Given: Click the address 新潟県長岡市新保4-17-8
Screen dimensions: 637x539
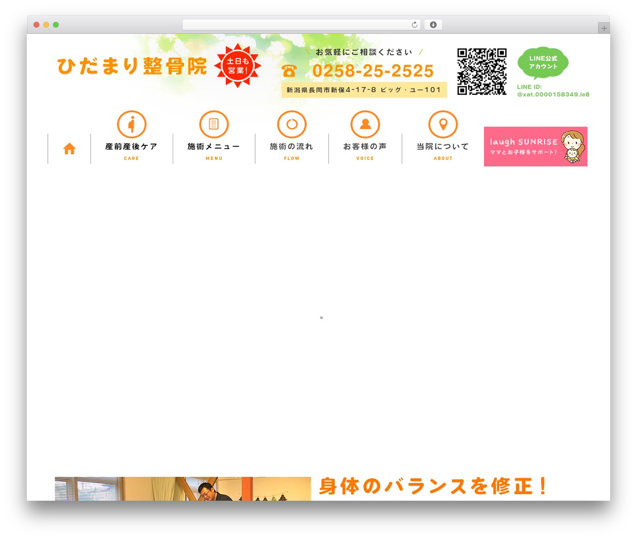Looking at the screenshot, I should coord(364,90).
